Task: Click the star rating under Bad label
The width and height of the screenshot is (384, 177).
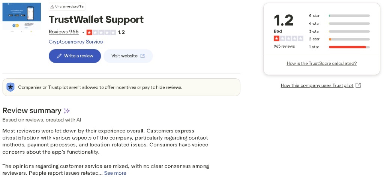Action: pyautogui.click(x=288, y=39)
